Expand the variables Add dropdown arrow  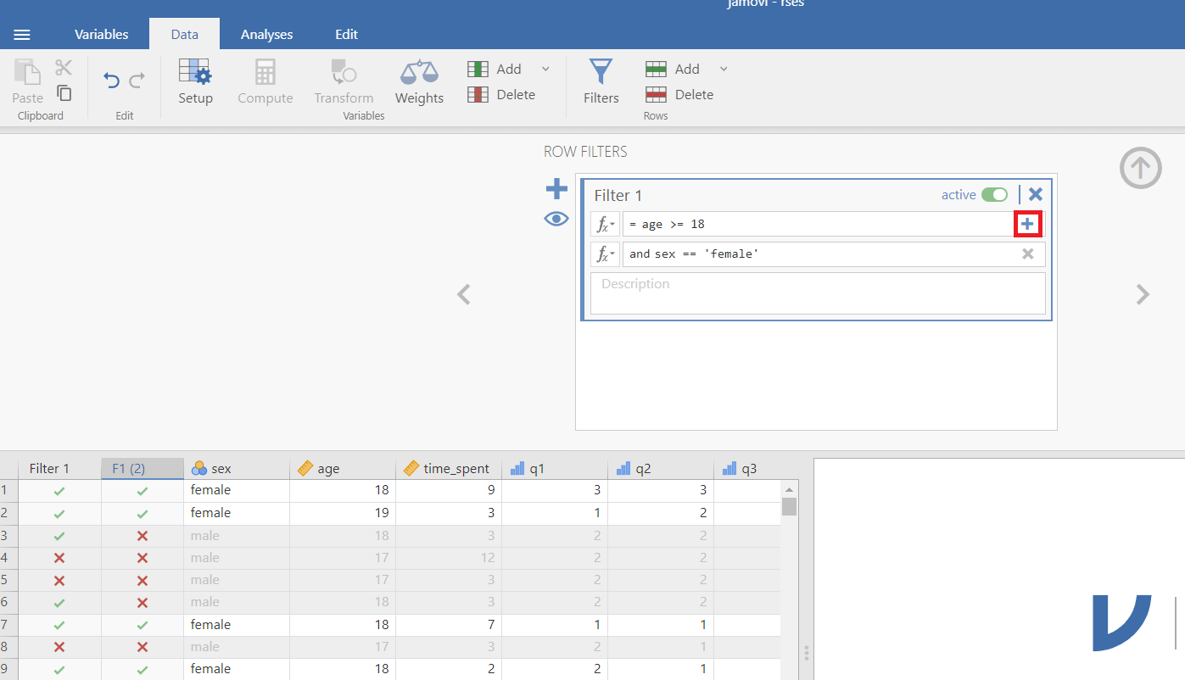[x=545, y=69]
